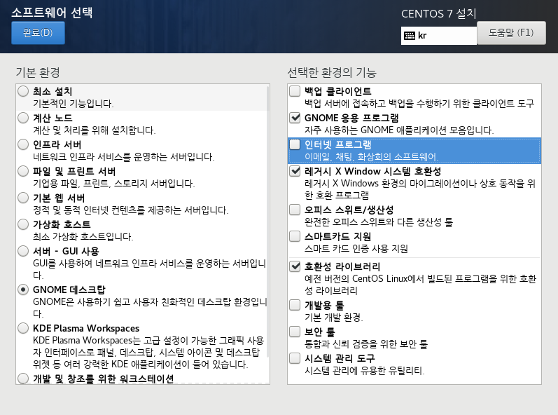Click text '자주 사용하는 GNOME 애플리케이션 모음입니다.'
Screen dimensions: 558x415
[x=399, y=130]
